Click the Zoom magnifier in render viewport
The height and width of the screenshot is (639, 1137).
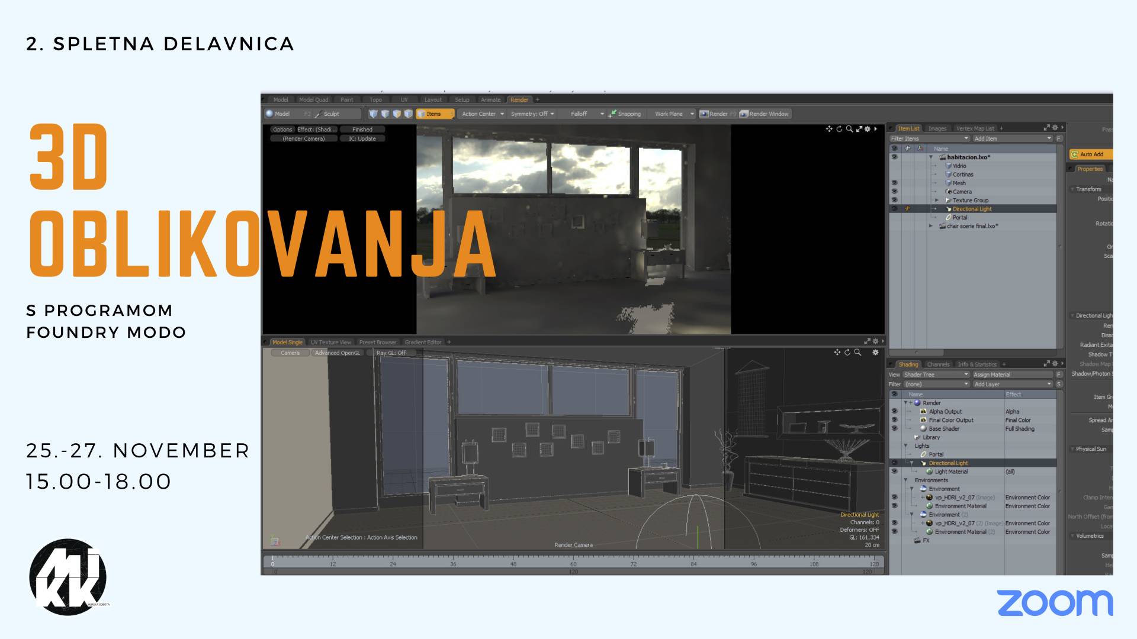849,129
